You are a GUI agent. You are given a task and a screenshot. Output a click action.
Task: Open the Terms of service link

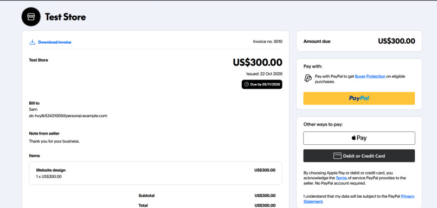[x=341, y=178]
